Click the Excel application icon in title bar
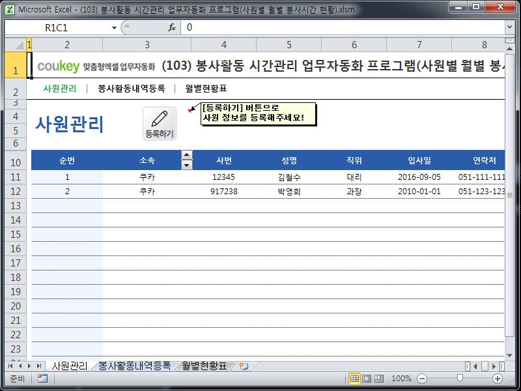521x391 pixels. (x=10, y=9)
